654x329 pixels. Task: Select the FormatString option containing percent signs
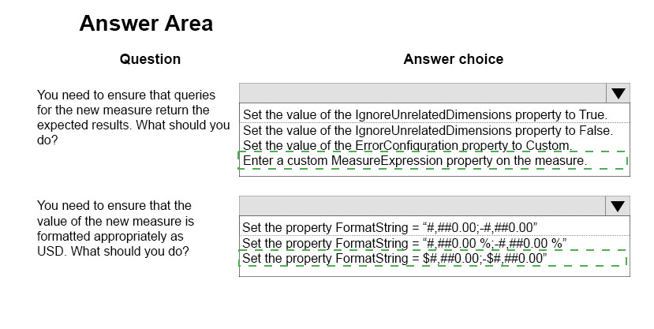tap(404, 243)
